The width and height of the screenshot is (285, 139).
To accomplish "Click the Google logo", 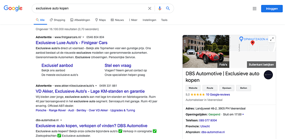I will (13, 8).
